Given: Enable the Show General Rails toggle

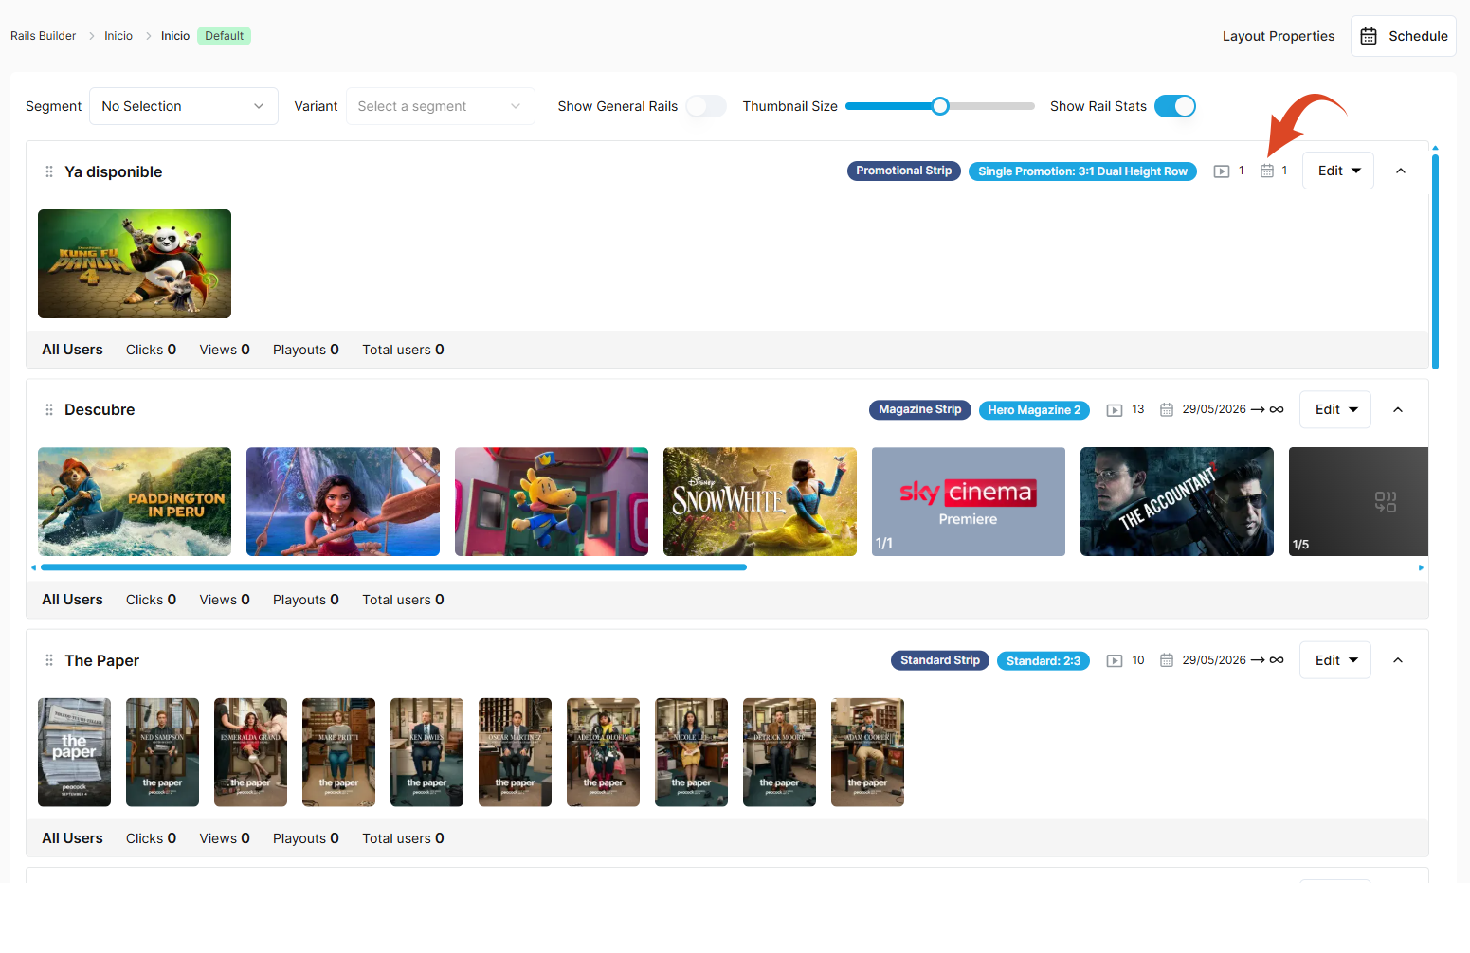Looking at the screenshot, I should pyautogui.click(x=706, y=106).
